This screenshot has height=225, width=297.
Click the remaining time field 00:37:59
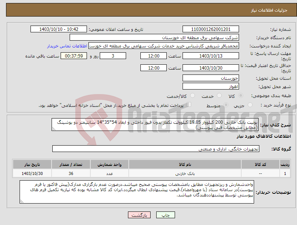tap(74, 56)
